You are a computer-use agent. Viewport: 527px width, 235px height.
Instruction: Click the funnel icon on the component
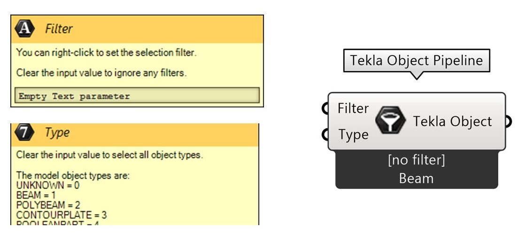click(x=390, y=120)
